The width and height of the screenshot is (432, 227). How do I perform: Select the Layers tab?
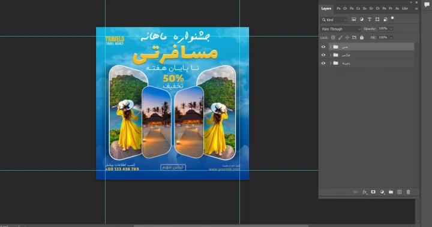[x=326, y=8]
